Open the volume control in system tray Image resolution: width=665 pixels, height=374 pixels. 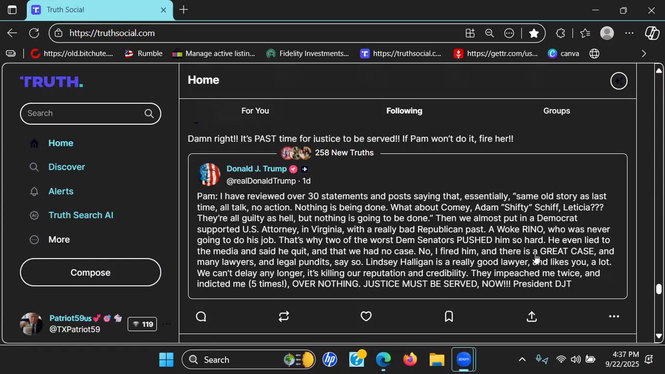[576, 359]
